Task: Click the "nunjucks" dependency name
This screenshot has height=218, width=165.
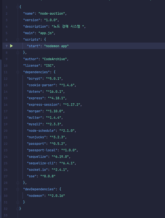Action: [x=36, y=137]
